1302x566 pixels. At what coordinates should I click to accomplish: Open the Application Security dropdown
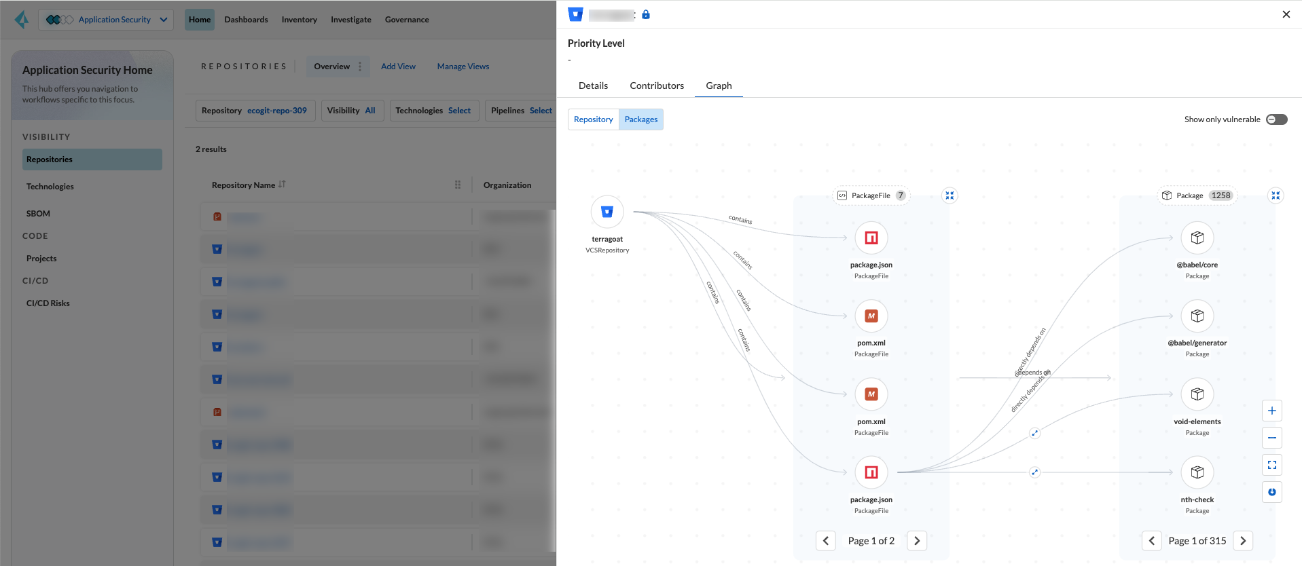(106, 20)
